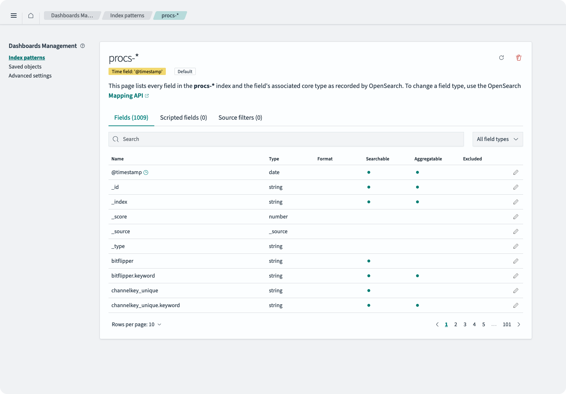Go to next page of fields

pyautogui.click(x=519, y=324)
